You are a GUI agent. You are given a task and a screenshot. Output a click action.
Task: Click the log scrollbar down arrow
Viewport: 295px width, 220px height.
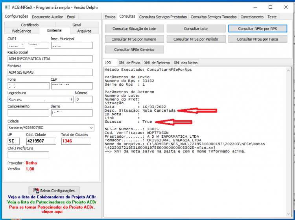(x=288, y=214)
